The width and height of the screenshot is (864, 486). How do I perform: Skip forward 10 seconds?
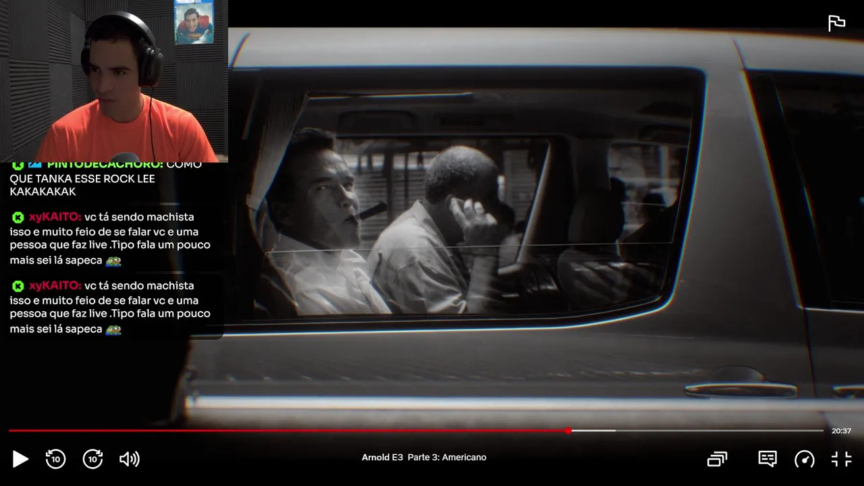click(x=92, y=459)
